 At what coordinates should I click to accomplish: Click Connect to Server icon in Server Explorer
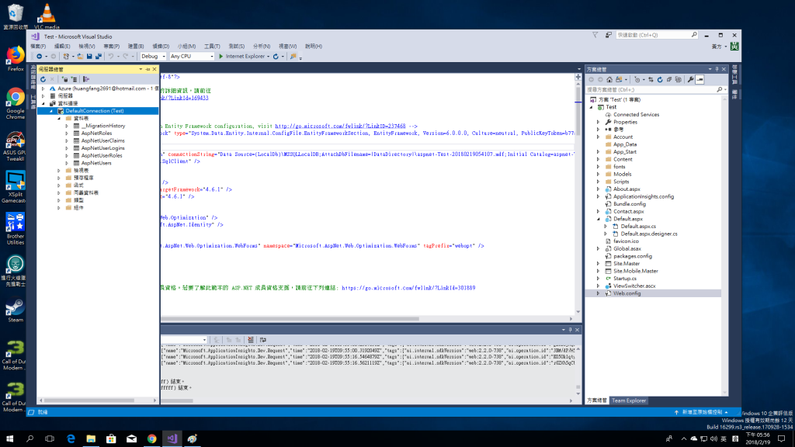coord(74,79)
